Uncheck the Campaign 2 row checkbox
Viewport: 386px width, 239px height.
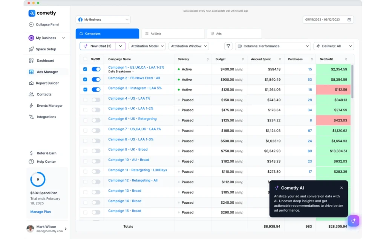click(85, 80)
